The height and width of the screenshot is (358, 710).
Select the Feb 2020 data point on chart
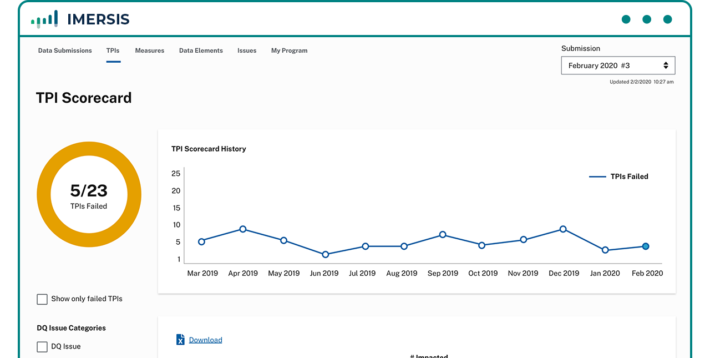coord(646,246)
